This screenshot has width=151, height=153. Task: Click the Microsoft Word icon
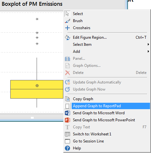tap(67, 113)
